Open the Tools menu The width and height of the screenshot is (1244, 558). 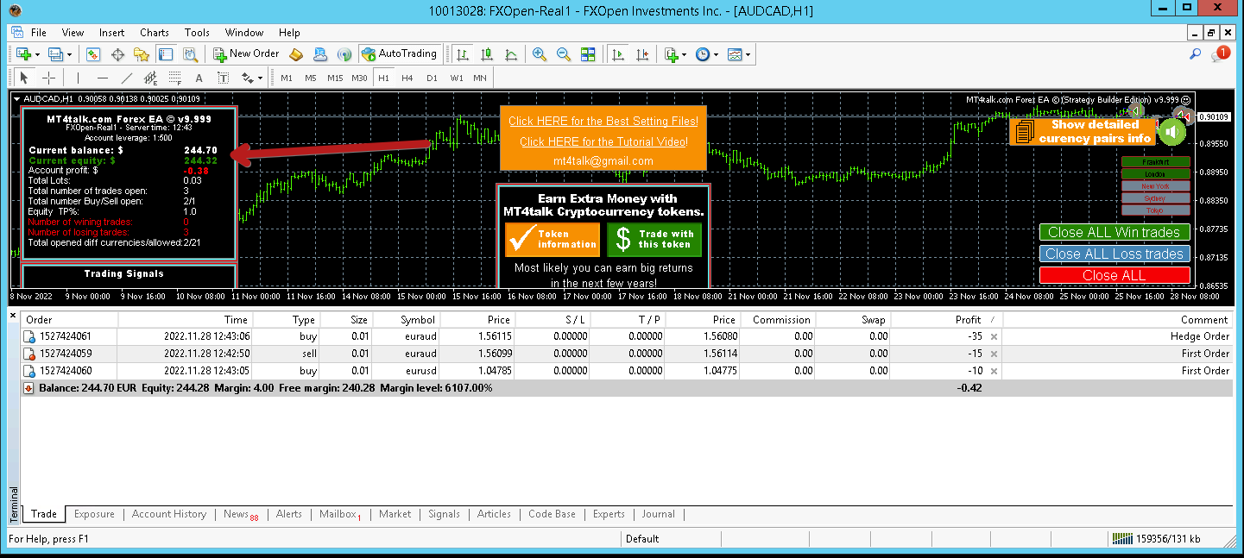coord(197,33)
